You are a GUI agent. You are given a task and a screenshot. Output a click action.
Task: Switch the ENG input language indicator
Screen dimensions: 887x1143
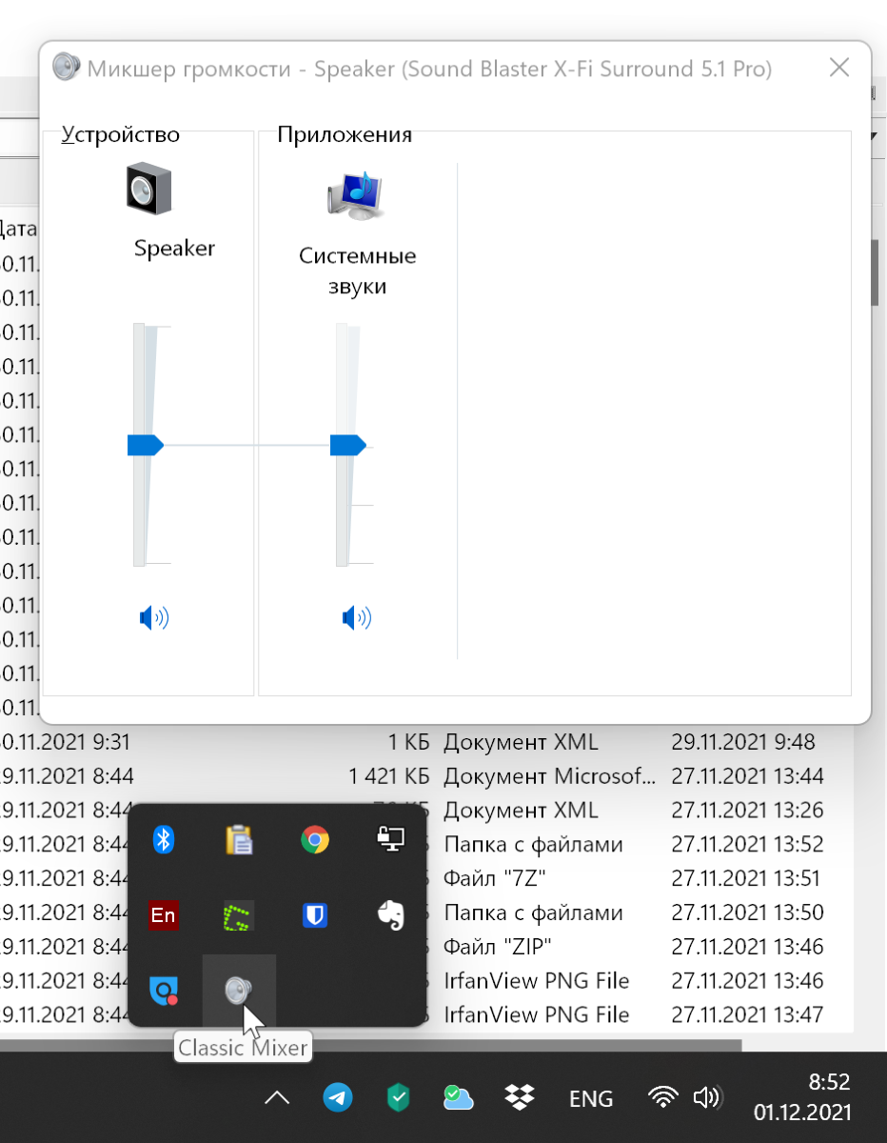coord(591,1098)
